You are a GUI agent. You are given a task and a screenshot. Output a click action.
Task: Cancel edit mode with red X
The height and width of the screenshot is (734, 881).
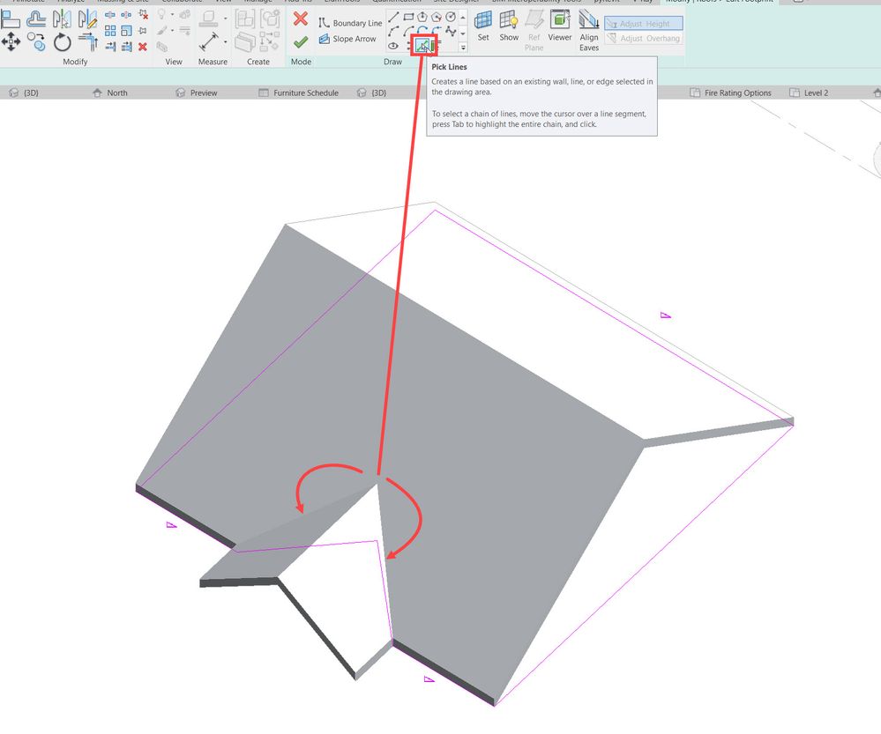(x=301, y=19)
